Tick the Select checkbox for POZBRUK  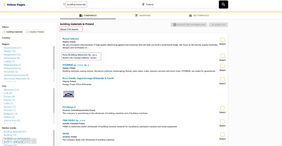pos(222,66)
